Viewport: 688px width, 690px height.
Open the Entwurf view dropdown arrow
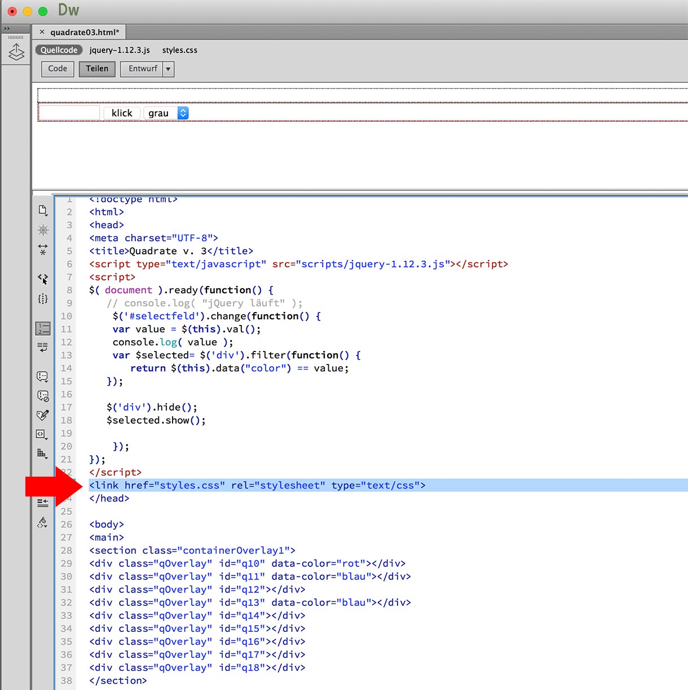tap(168, 69)
